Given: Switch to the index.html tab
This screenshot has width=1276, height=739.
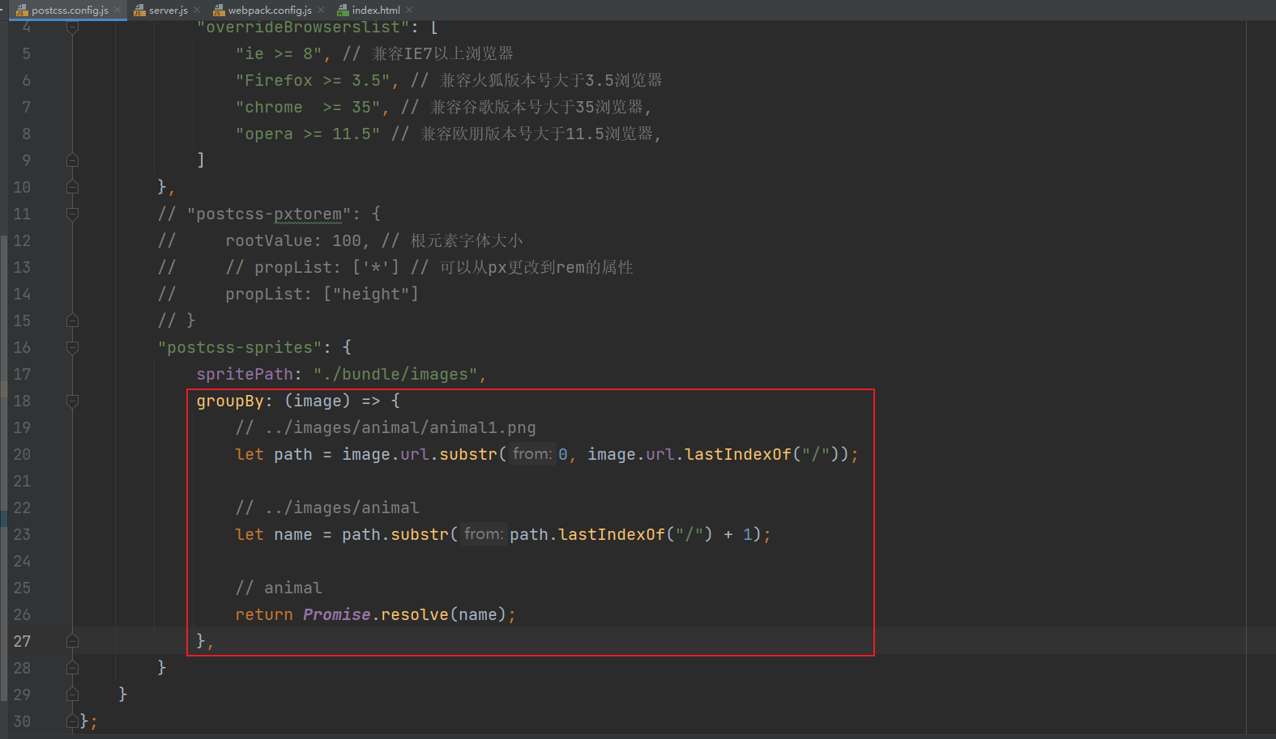Looking at the screenshot, I should 376,11.
